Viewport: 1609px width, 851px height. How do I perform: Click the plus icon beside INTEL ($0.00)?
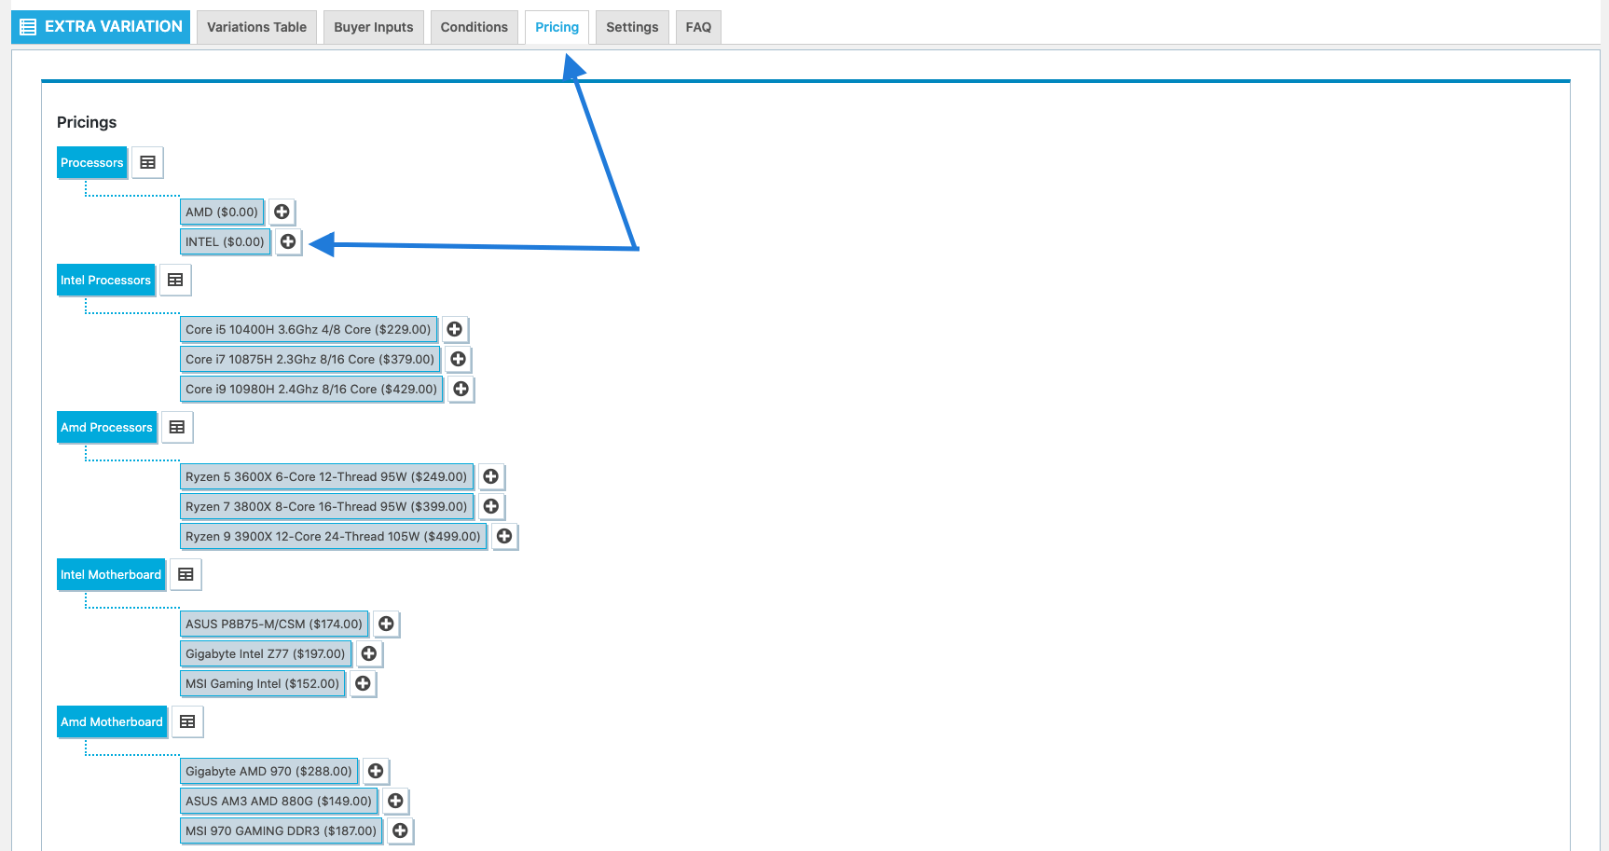click(x=288, y=241)
